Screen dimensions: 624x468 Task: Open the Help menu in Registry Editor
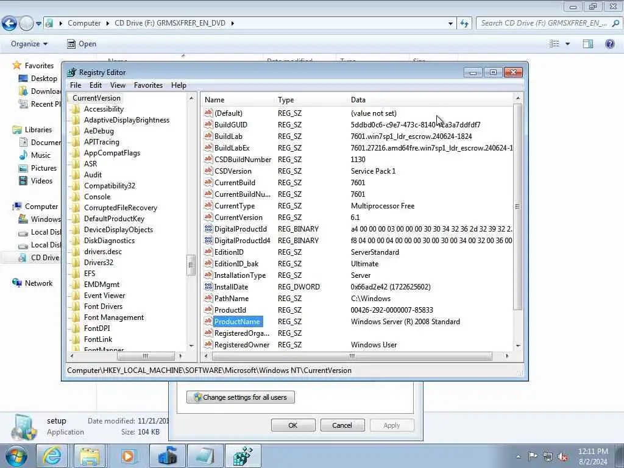coord(179,85)
